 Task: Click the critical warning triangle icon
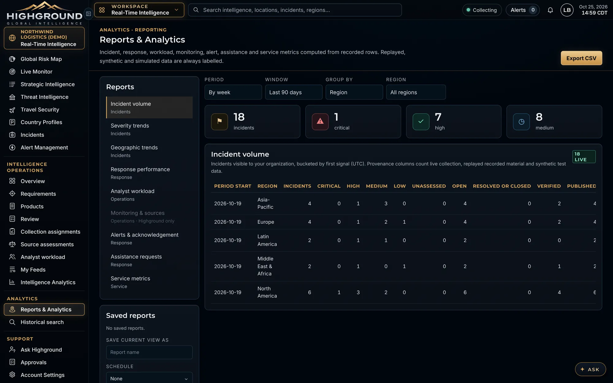click(320, 122)
